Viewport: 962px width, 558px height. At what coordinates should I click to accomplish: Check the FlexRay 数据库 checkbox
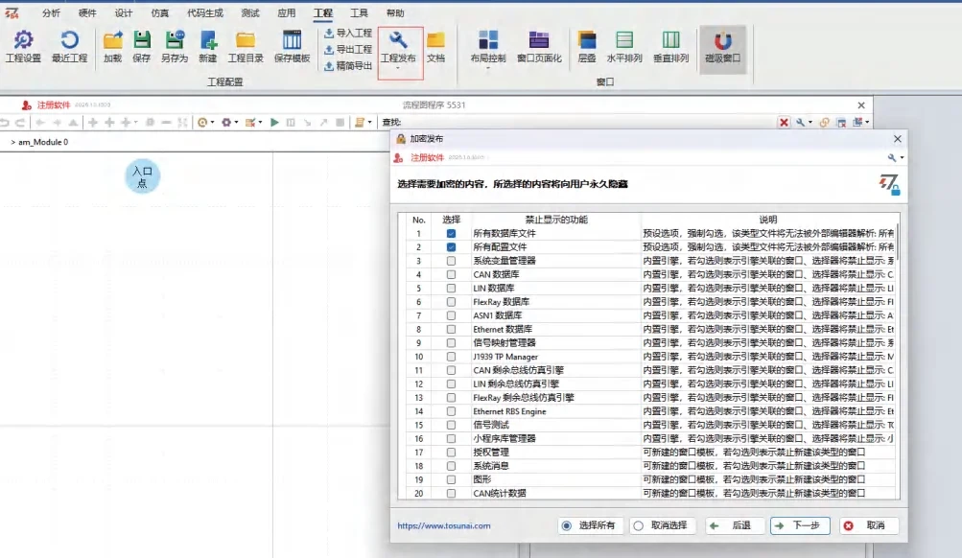pyautogui.click(x=451, y=302)
